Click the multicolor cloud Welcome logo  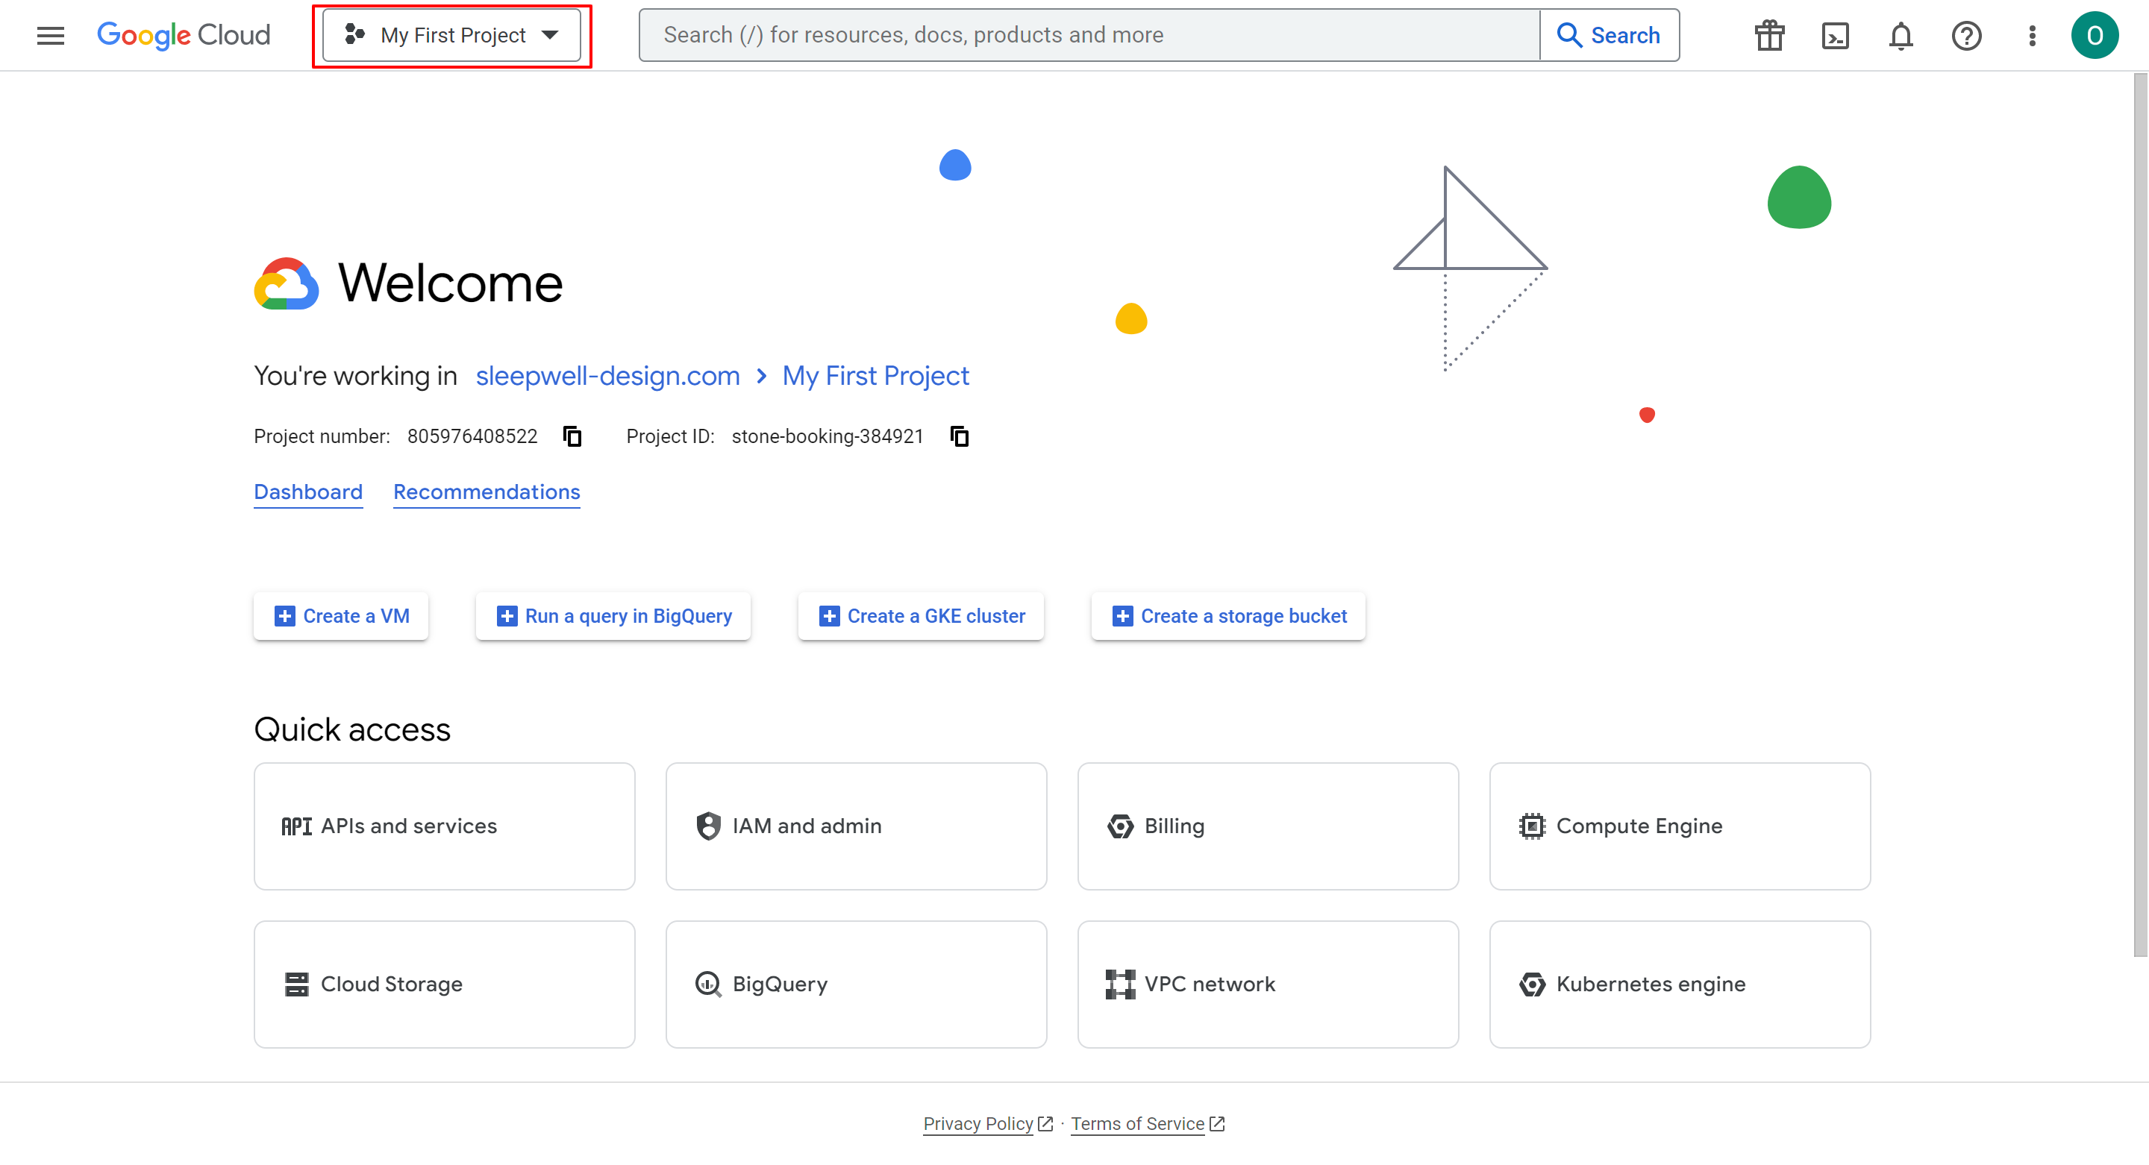click(286, 283)
